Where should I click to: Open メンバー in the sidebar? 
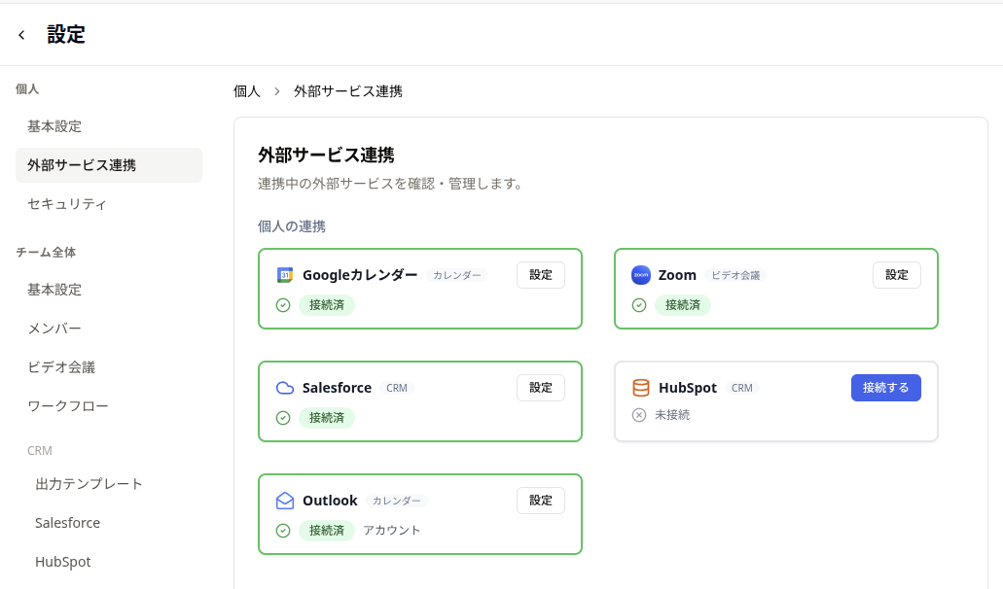pyautogui.click(x=109, y=329)
